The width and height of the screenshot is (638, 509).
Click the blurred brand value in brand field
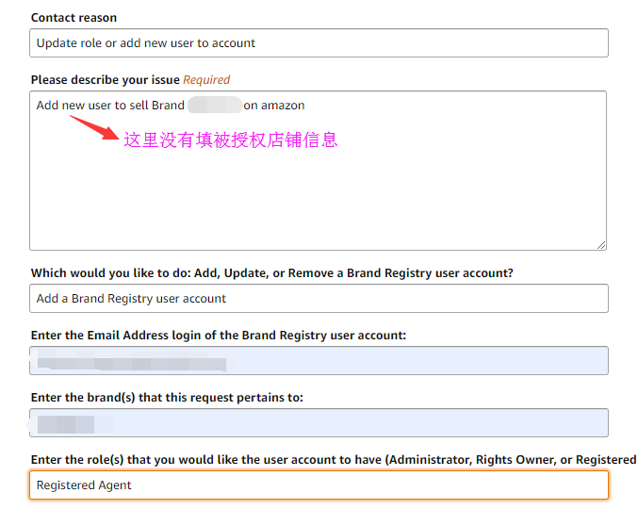64,423
